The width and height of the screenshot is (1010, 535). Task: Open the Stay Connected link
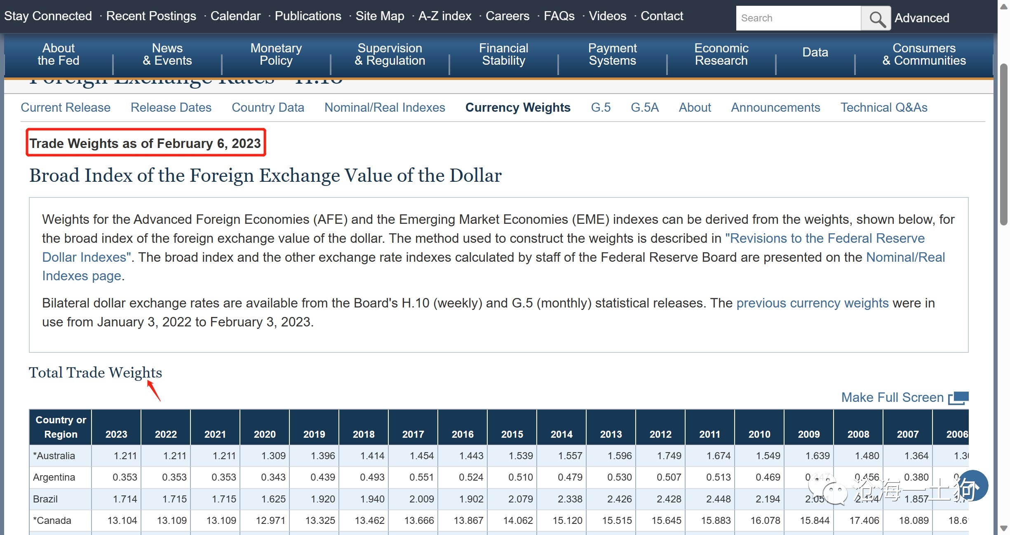point(48,16)
